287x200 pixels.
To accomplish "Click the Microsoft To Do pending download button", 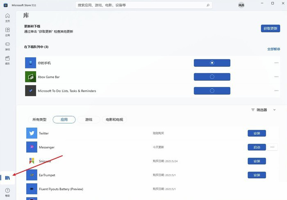I will tap(212, 91).
